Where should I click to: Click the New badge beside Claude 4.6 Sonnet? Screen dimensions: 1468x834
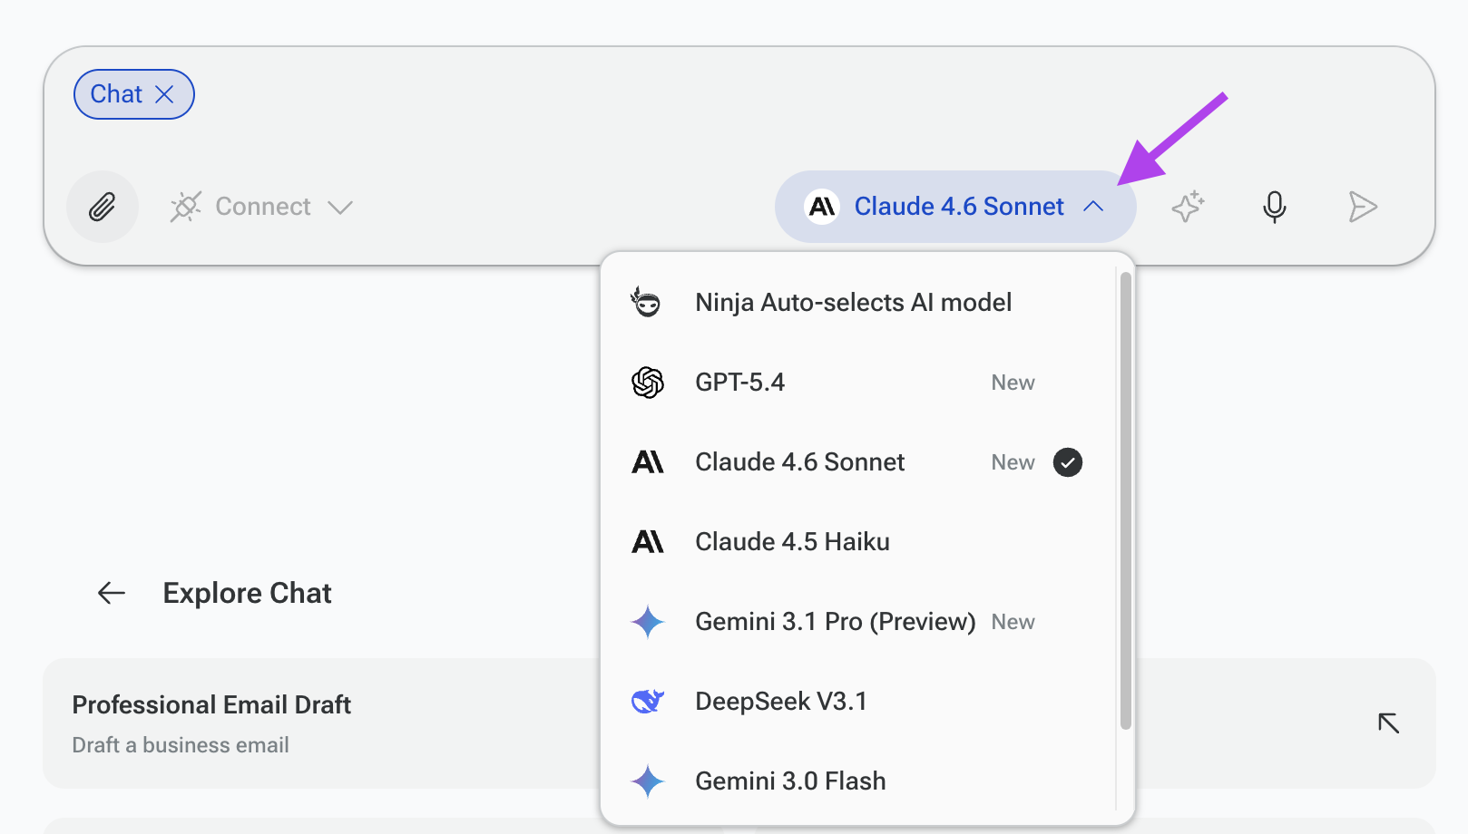pyautogui.click(x=1013, y=462)
